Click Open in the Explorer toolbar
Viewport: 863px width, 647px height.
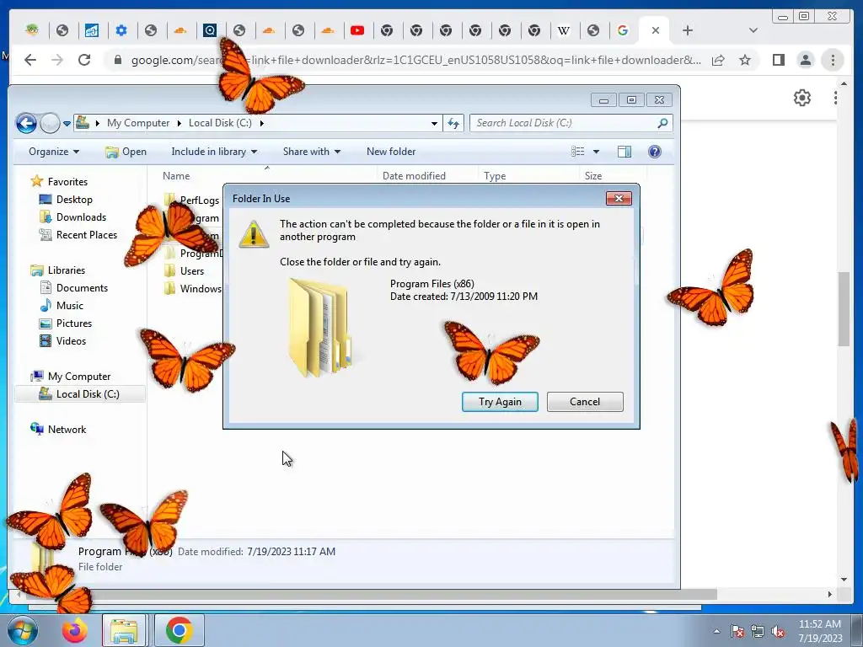pyautogui.click(x=126, y=152)
